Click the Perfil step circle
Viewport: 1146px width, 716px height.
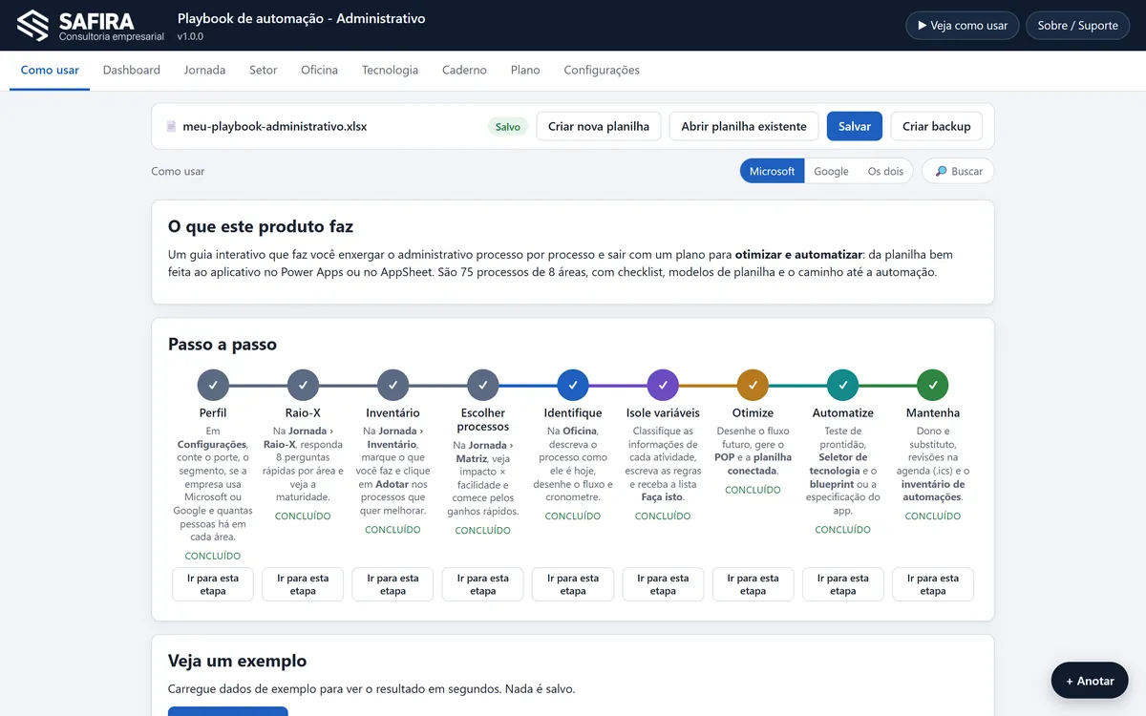[x=213, y=385]
